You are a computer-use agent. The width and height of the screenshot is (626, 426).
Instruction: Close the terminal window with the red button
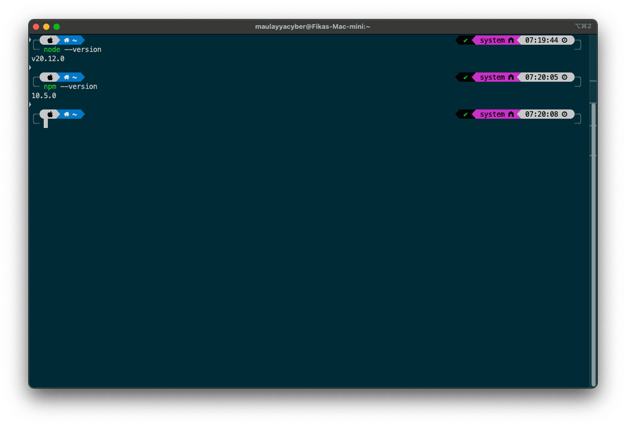pos(36,27)
